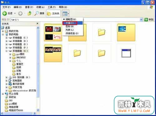Click the green Go arrow button
The image size is (156, 116).
click(146, 20)
